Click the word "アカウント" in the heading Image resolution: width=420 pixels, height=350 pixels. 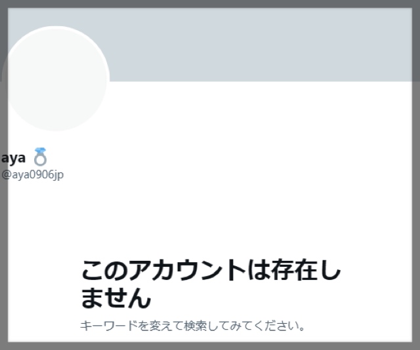click(x=188, y=270)
